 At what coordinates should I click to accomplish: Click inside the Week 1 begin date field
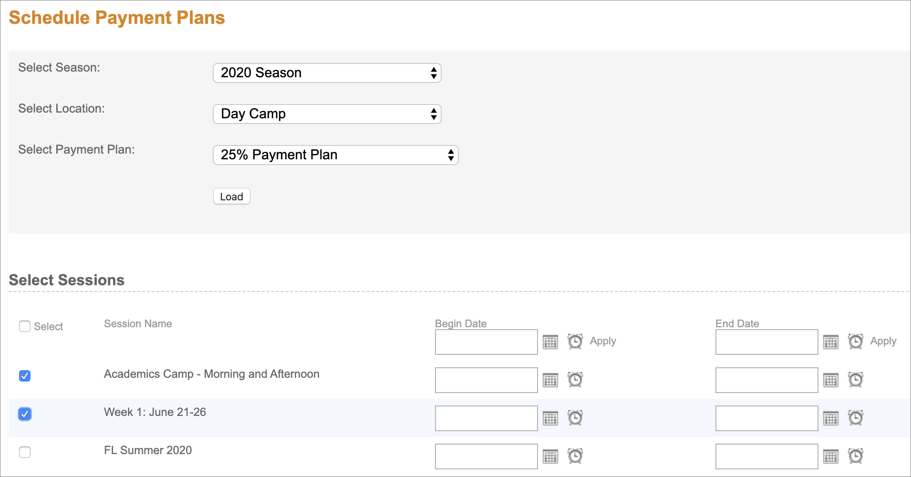pyautogui.click(x=486, y=418)
